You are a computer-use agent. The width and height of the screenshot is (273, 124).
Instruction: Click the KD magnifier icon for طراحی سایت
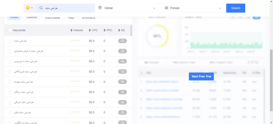(122, 41)
